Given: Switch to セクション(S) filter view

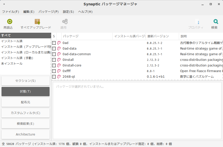Looking at the screenshot, I should pyautogui.click(x=26, y=81).
